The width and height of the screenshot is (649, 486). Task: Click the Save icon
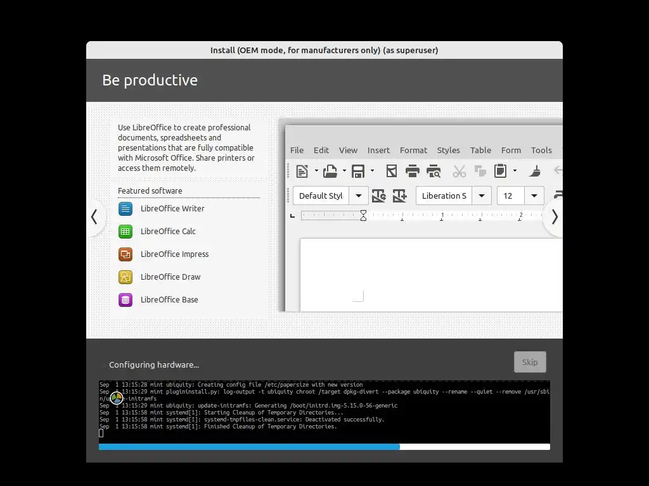[x=358, y=171]
